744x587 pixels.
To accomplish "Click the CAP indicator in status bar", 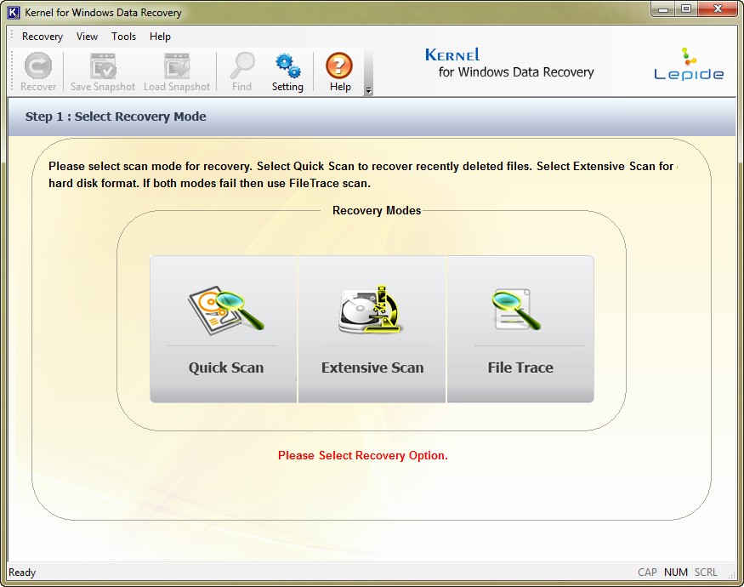I will point(647,573).
